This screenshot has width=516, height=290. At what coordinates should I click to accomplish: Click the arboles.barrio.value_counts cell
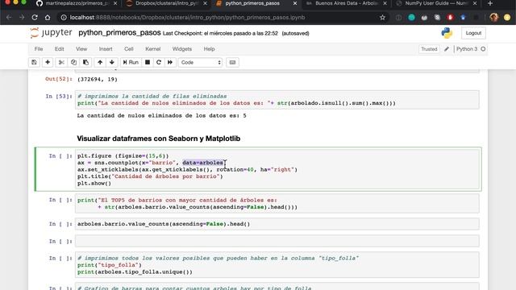coord(277,224)
